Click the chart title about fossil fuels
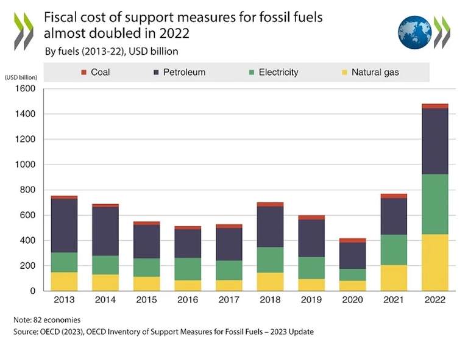Viewport: 468px width, 345px height. coord(183,24)
